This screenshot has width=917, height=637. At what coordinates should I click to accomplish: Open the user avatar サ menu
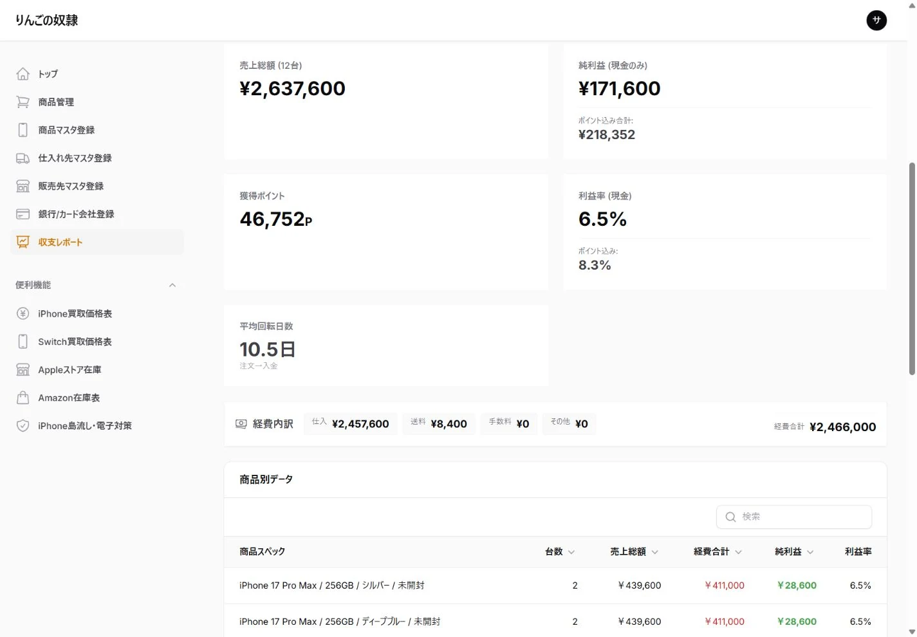point(876,20)
